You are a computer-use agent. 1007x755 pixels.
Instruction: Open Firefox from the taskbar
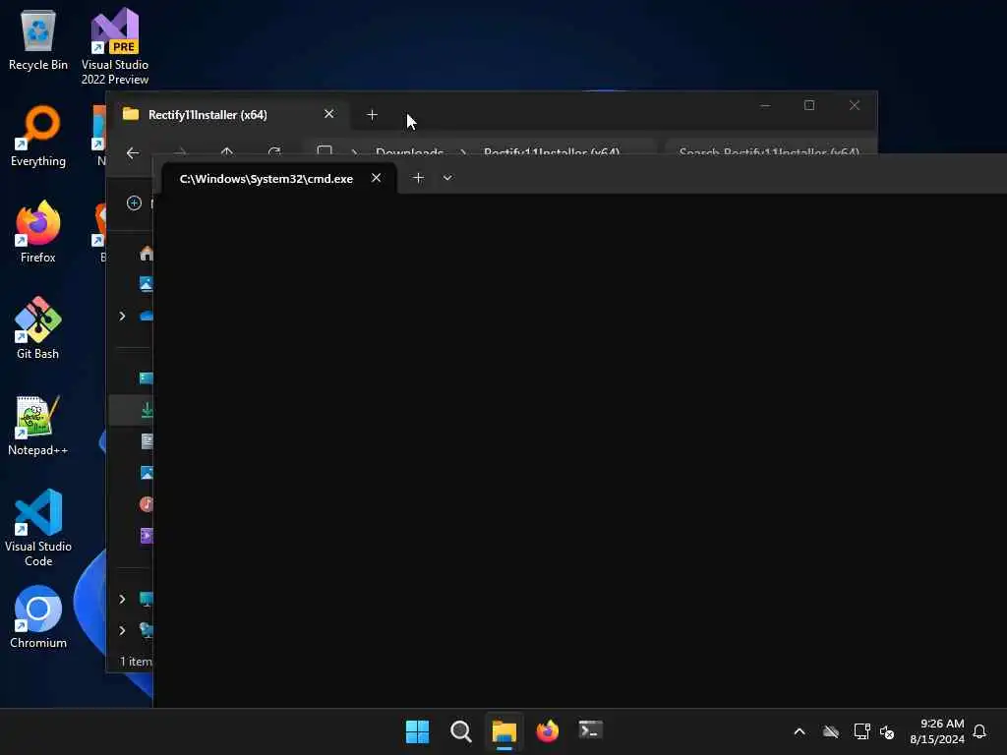[x=548, y=731]
